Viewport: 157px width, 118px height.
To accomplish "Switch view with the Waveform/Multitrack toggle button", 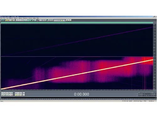I will tap(3, 20).
